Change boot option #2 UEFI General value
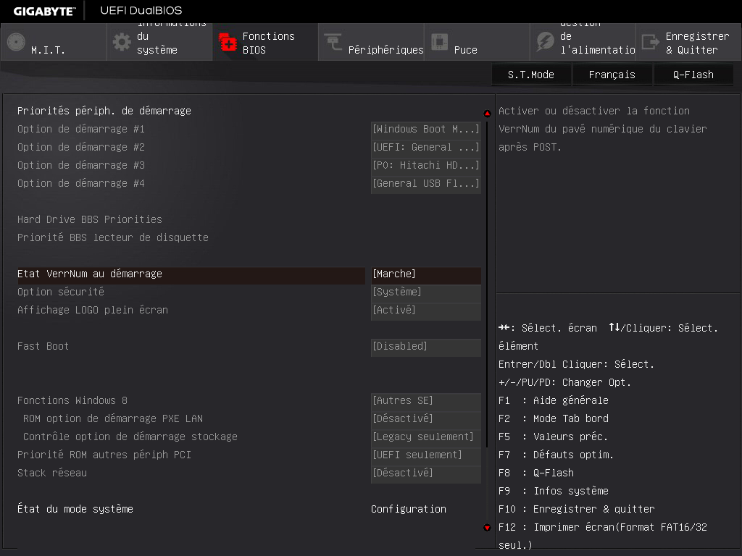742x556 pixels. (426, 147)
